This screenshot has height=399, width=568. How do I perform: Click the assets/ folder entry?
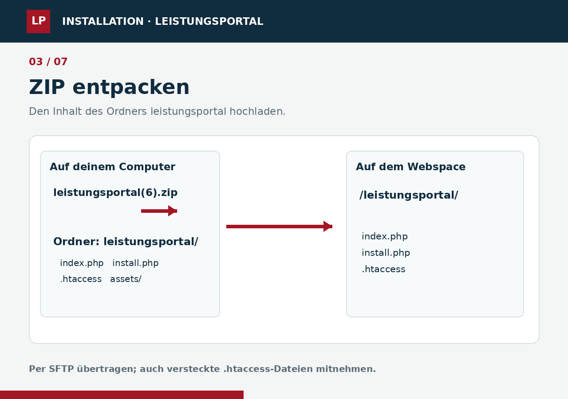[126, 279]
